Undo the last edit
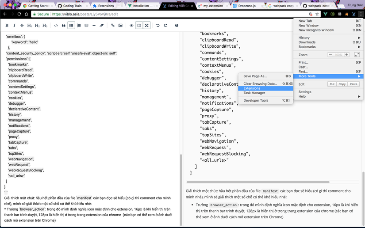The image size is (365, 228). point(158,26)
